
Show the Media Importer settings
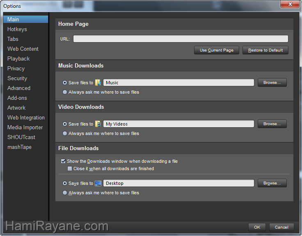coord(25,128)
